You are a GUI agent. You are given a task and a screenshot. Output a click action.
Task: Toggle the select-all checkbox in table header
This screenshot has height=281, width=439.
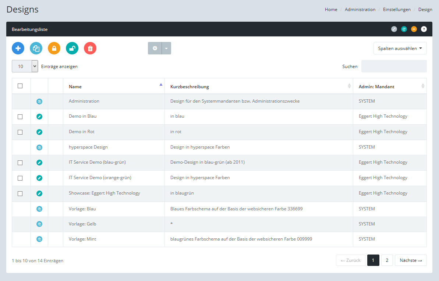pyautogui.click(x=20, y=86)
